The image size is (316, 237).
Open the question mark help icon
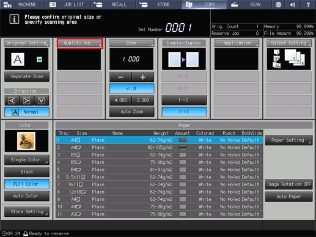point(308,4)
